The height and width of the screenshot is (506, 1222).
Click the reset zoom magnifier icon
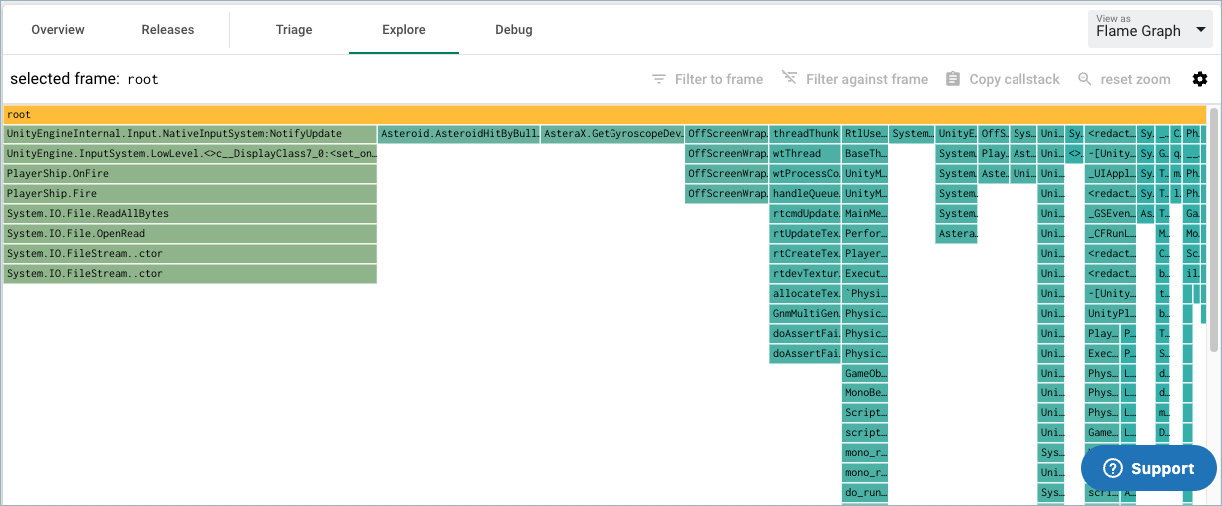point(1085,79)
